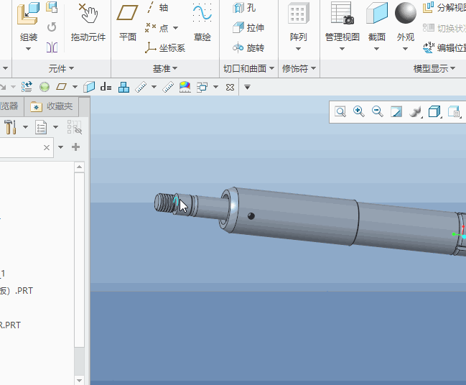This screenshot has height=385, width=466.
Task: Click 编辑位置 edit position
Action: tap(444, 47)
